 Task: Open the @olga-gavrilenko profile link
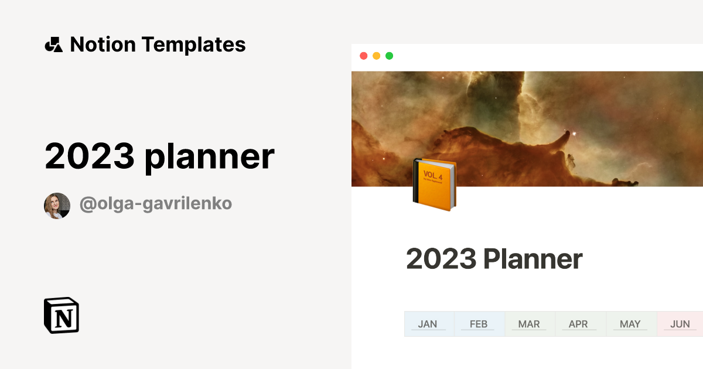pos(155,204)
